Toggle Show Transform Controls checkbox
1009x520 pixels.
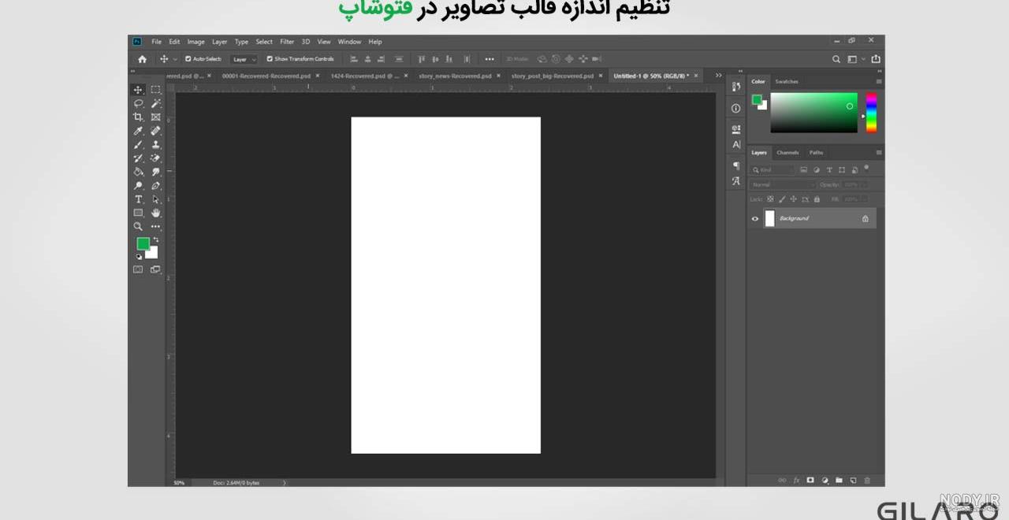click(x=270, y=59)
